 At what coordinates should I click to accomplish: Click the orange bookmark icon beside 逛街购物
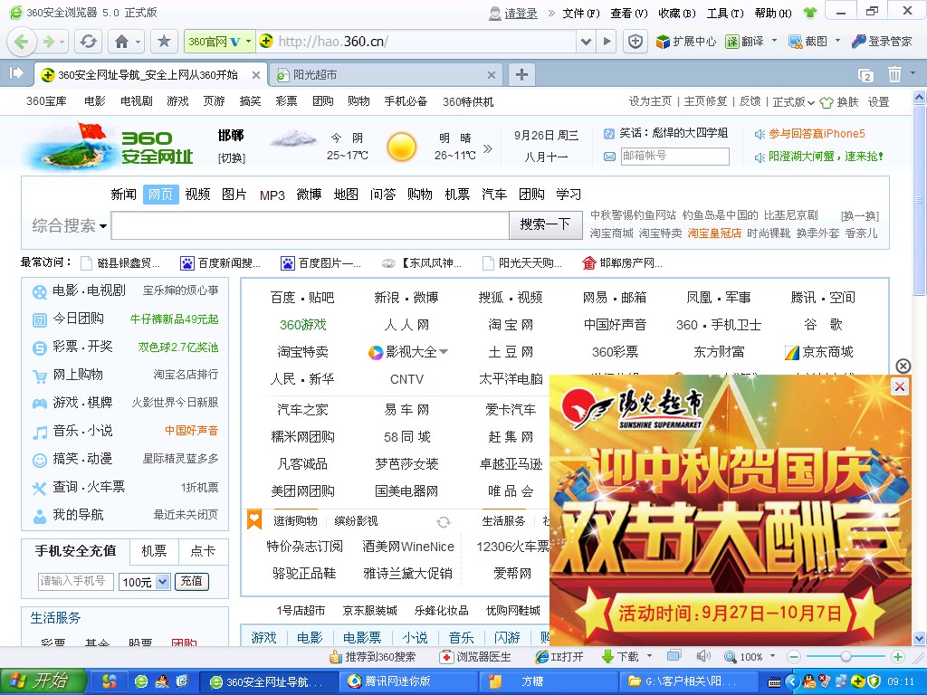(254, 520)
